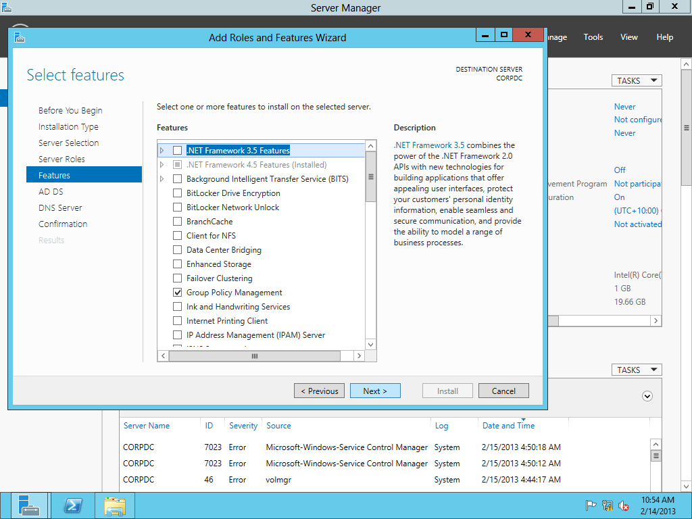Open File Explorer from the taskbar
692x519 pixels.
pos(115,505)
